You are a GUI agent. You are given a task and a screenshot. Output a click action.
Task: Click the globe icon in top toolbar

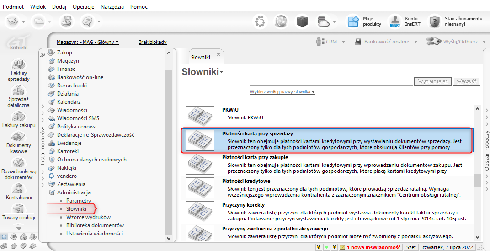pyautogui.click(x=281, y=21)
